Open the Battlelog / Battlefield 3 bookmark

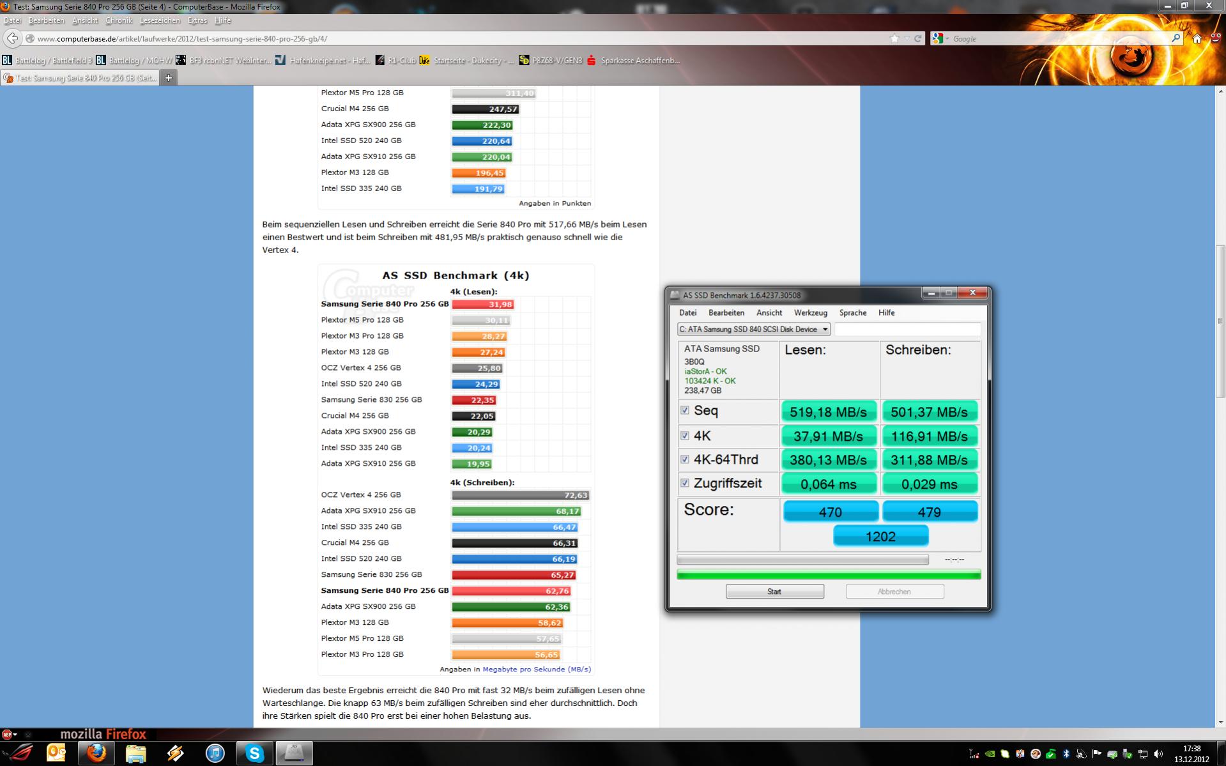(x=47, y=61)
